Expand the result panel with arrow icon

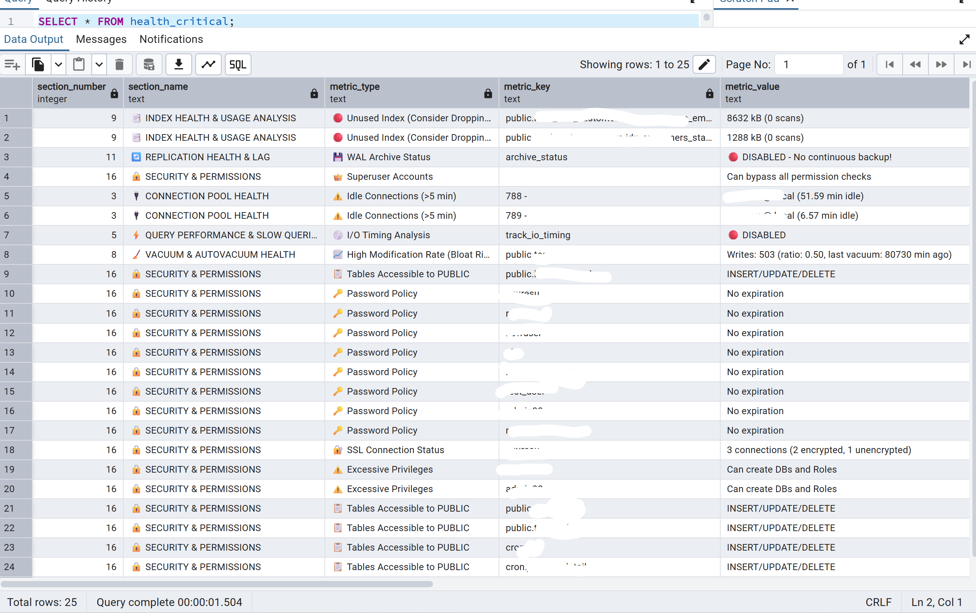point(964,39)
